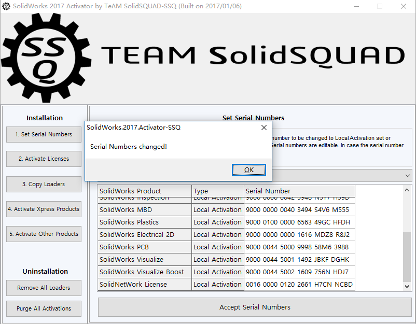Click the 4. Activate Xpress Products button
The image size is (416, 324).
[44, 209]
